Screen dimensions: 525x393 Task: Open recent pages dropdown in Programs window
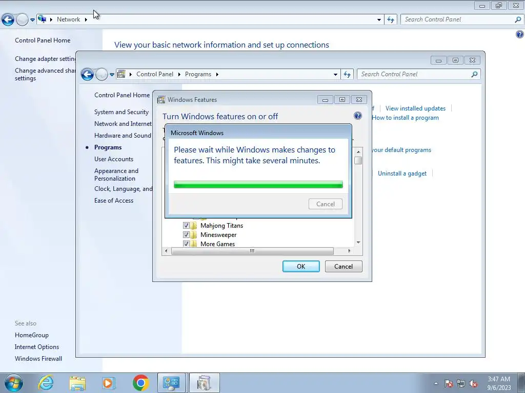[x=112, y=75]
